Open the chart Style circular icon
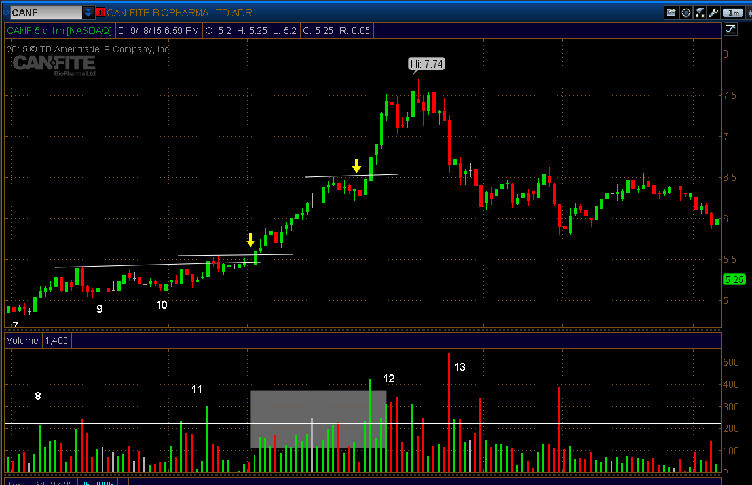The image size is (752, 485). coord(686,13)
